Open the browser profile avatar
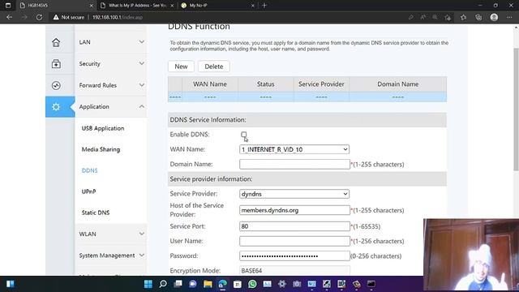Screen dimensions: 519x292 (494, 17)
